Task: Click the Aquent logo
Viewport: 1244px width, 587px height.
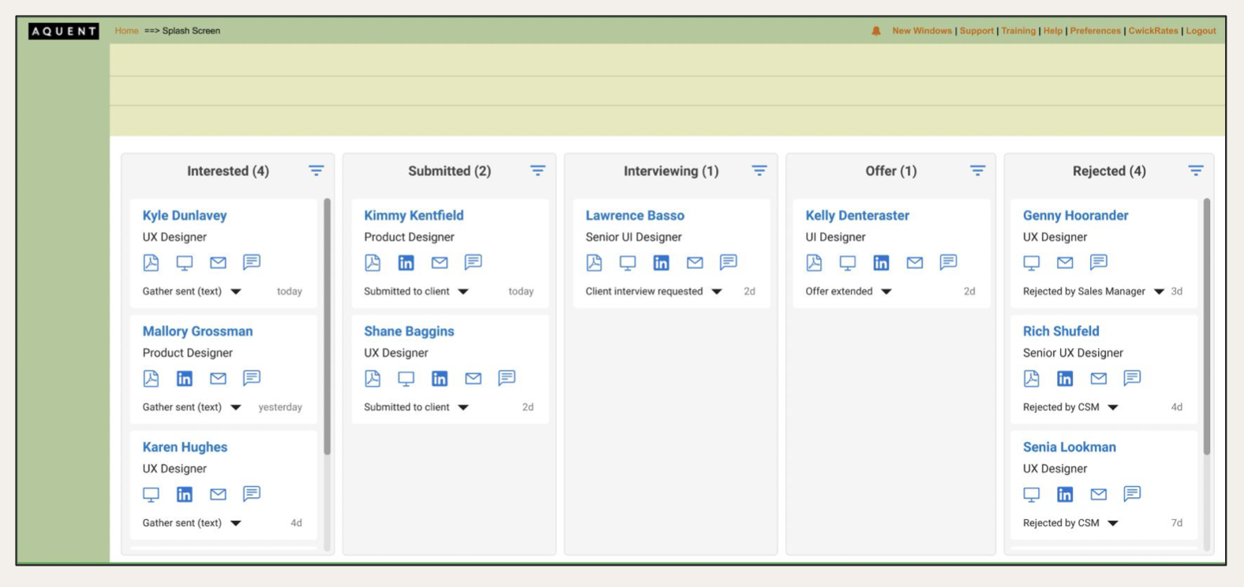Action: click(x=64, y=31)
